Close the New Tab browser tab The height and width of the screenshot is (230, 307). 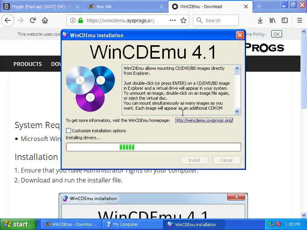coord(162,7)
